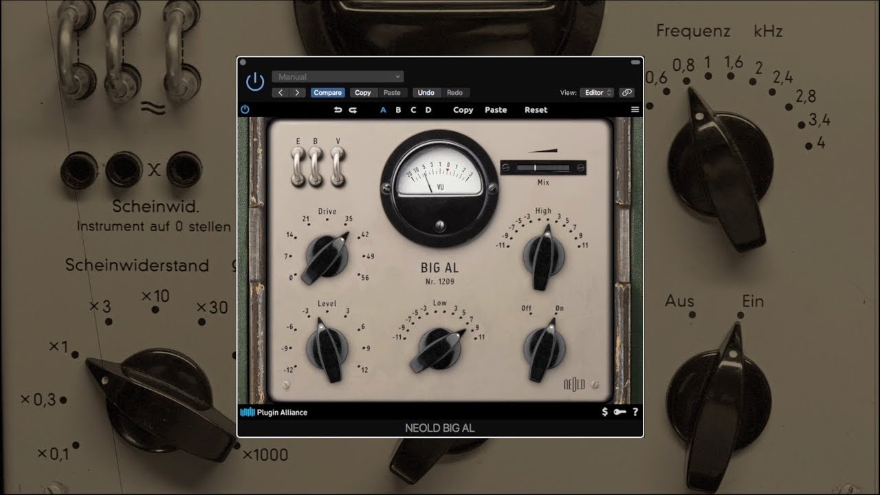Select settings bank A
The image size is (880, 495).
pos(383,110)
